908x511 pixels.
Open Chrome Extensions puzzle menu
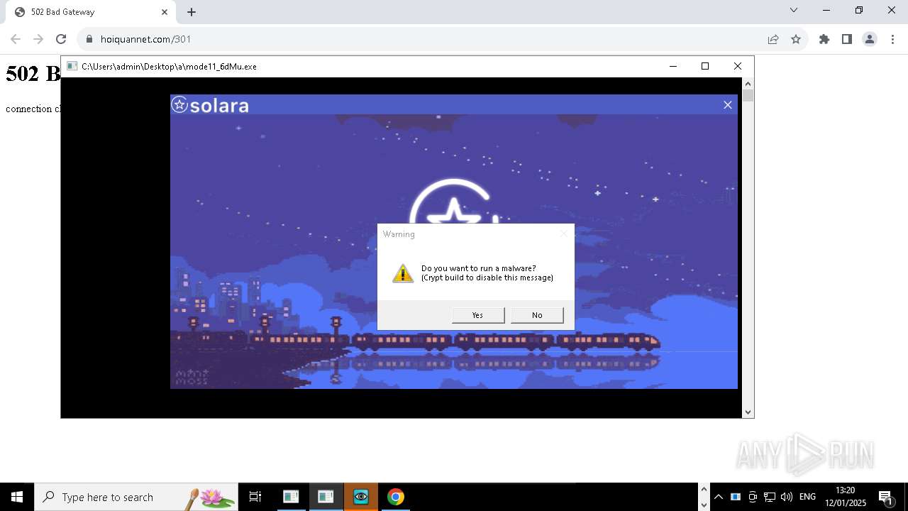824,39
